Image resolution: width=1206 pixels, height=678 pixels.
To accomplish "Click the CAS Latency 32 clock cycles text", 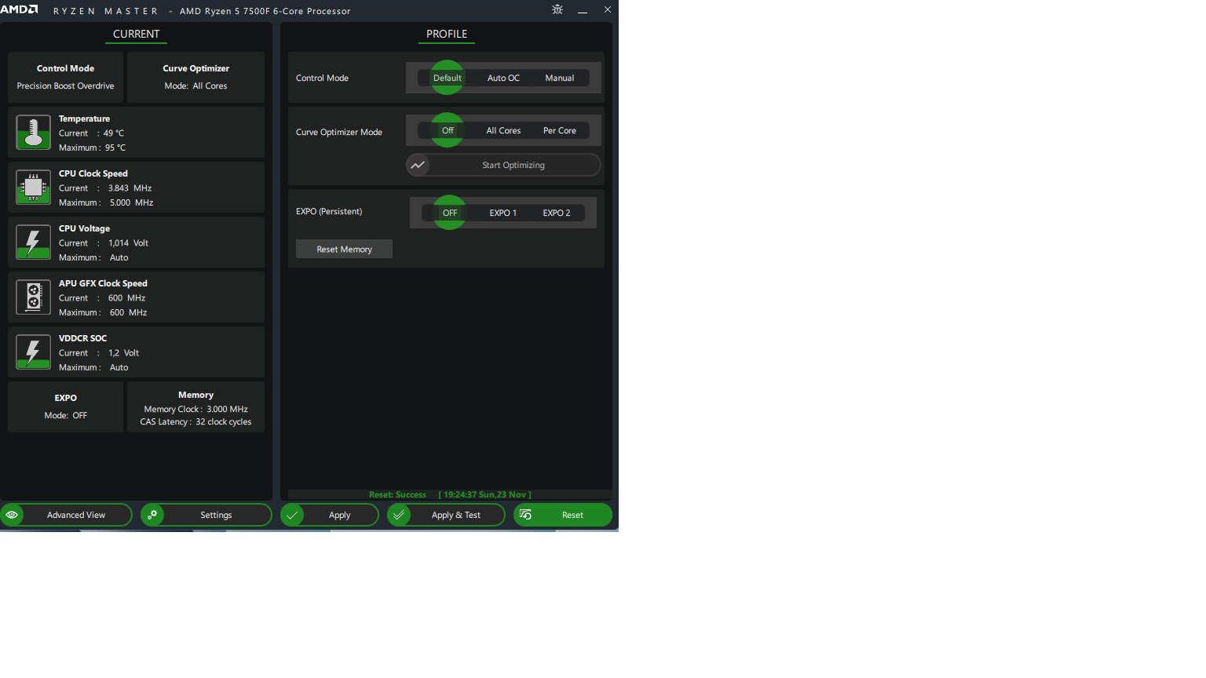I will tap(196, 421).
